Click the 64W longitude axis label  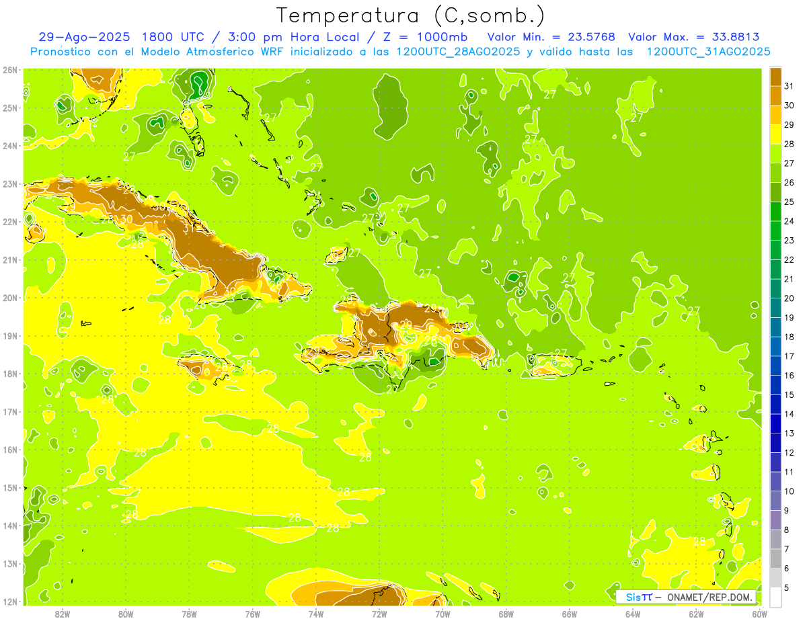[x=633, y=614]
